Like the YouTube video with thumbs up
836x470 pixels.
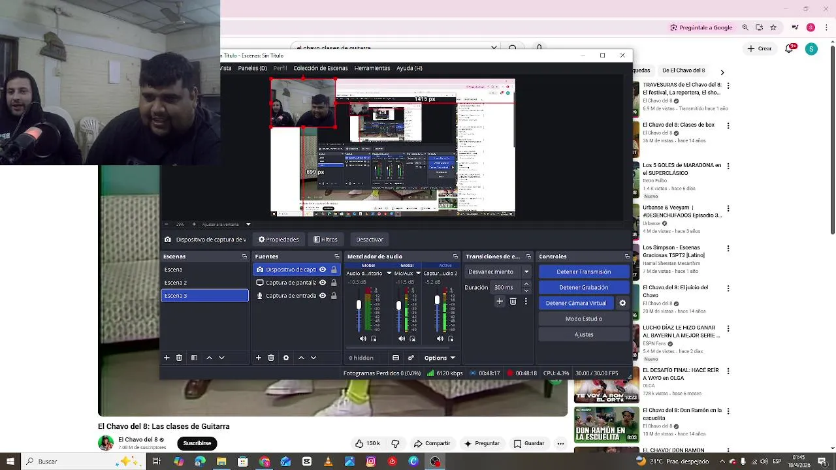(x=368, y=443)
